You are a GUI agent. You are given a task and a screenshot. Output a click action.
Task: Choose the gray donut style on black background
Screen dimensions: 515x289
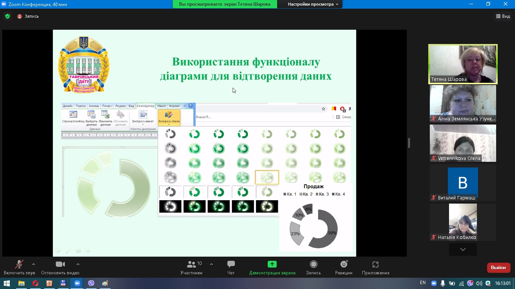coord(170,207)
